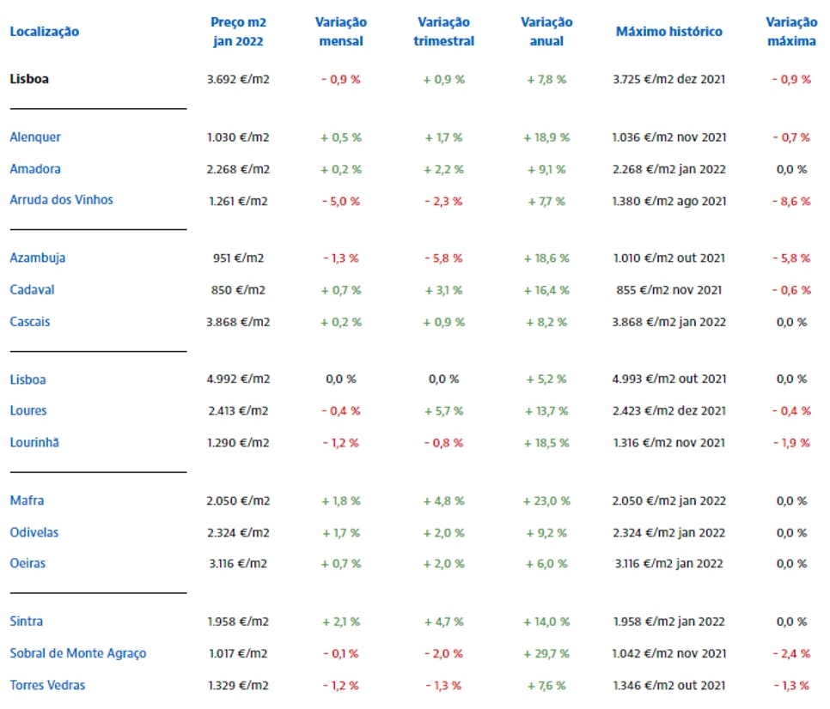Select the Azambuja link
The height and width of the screenshot is (709, 830).
coord(38,258)
